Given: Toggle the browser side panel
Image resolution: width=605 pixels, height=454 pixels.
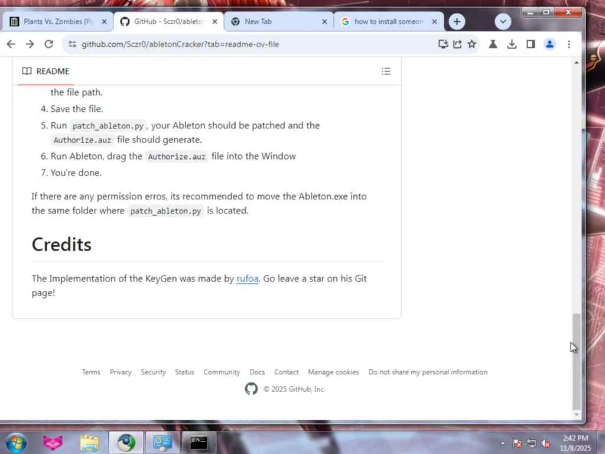Looking at the screenshot, I should pyautogui.click(x=531, y=44).
